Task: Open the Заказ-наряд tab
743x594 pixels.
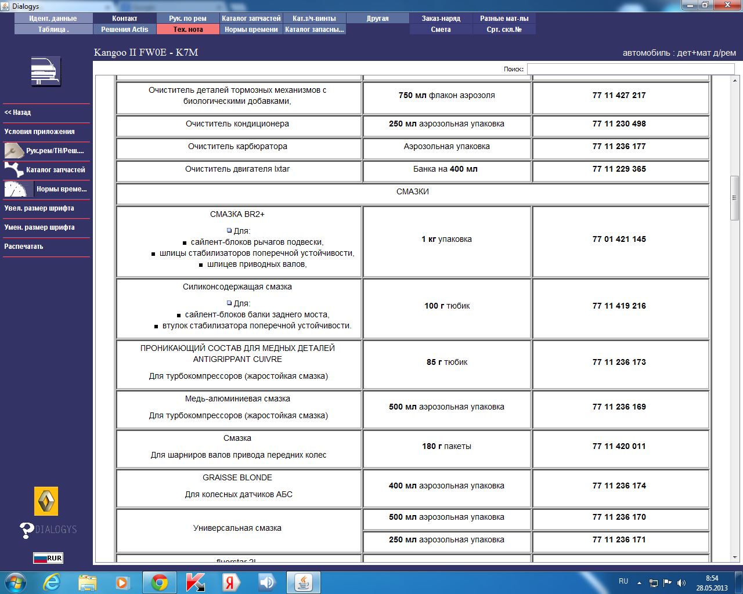Action: (x=441, y=19)
